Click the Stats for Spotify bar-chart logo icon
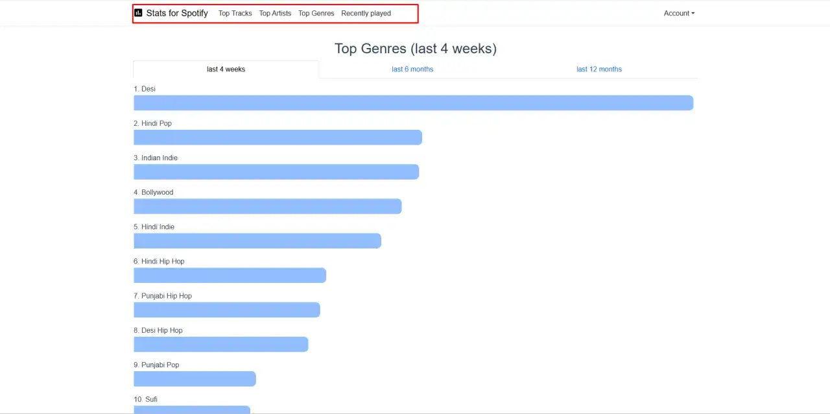Image resolution: width=830 pixels, height=414 pixels. pos(138,13)
